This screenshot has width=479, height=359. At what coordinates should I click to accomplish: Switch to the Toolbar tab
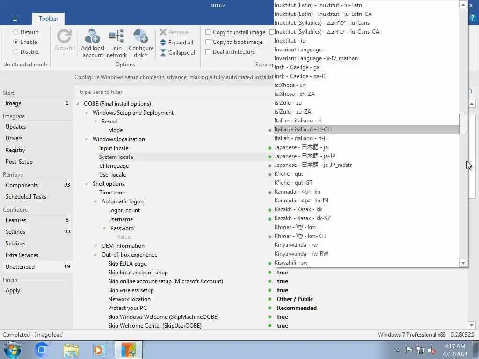click(x=48, y=19)
